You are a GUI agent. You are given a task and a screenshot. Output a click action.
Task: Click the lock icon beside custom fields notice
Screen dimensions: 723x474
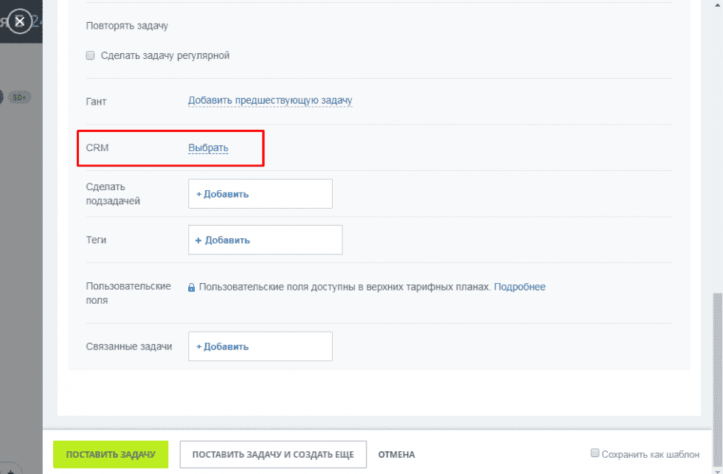point(192,287)
